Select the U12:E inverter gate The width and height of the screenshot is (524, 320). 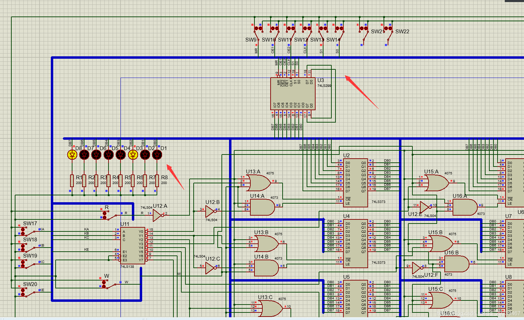(425, 207)
